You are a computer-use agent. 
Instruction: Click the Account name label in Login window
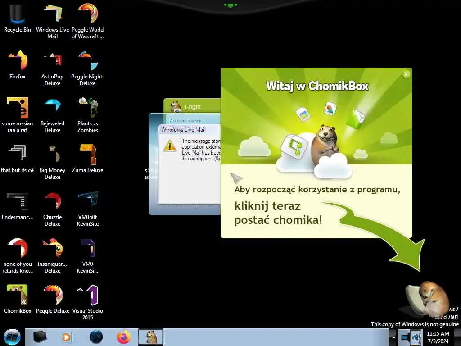point(185,121)
